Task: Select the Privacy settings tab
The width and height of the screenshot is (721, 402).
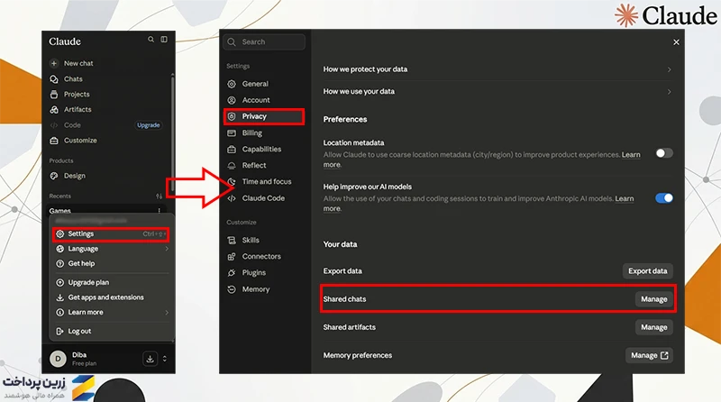Action: click(x=264, y=116)
